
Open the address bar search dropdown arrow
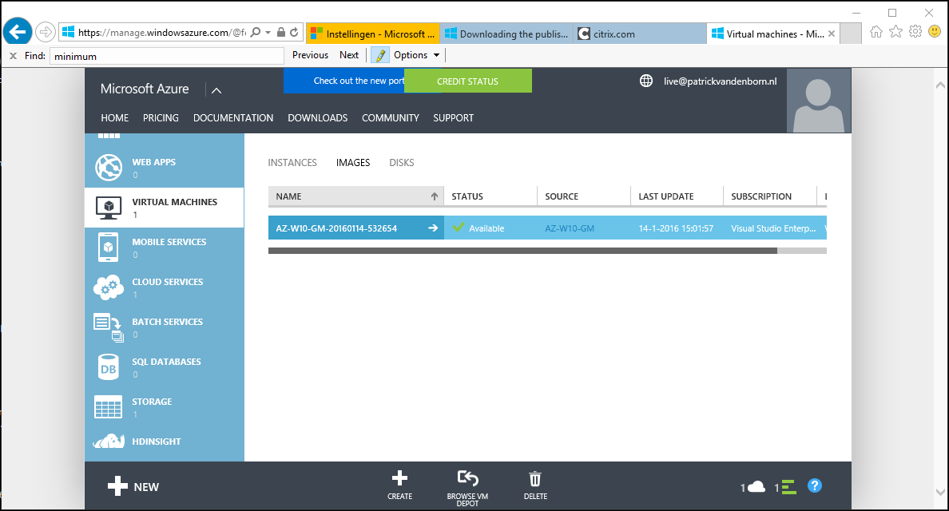point(268,32)
